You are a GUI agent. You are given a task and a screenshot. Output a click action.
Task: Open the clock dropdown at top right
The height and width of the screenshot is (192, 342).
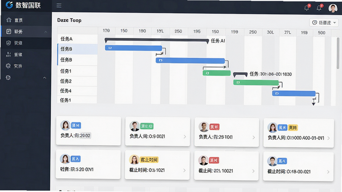pyautogui.click(x=324, y=23)
